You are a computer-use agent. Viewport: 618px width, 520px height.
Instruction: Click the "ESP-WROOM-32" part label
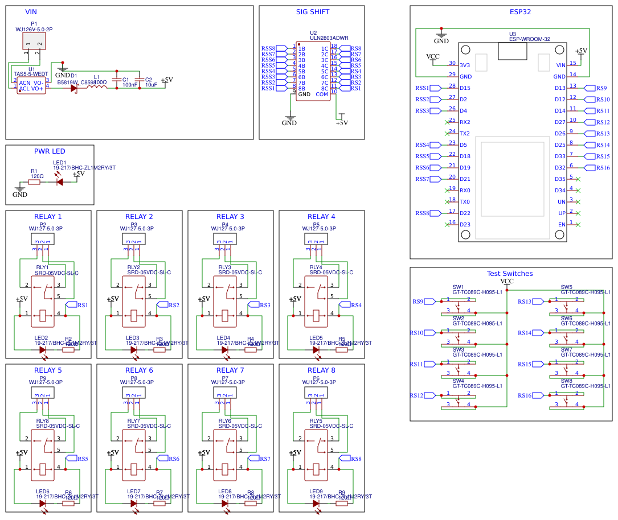click(530, 39)
